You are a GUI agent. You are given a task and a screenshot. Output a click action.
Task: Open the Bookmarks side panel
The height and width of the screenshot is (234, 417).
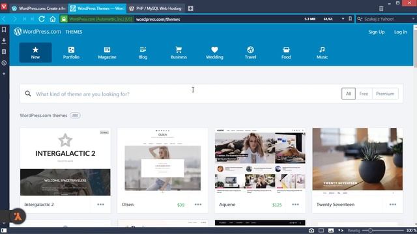coord(4,29)
